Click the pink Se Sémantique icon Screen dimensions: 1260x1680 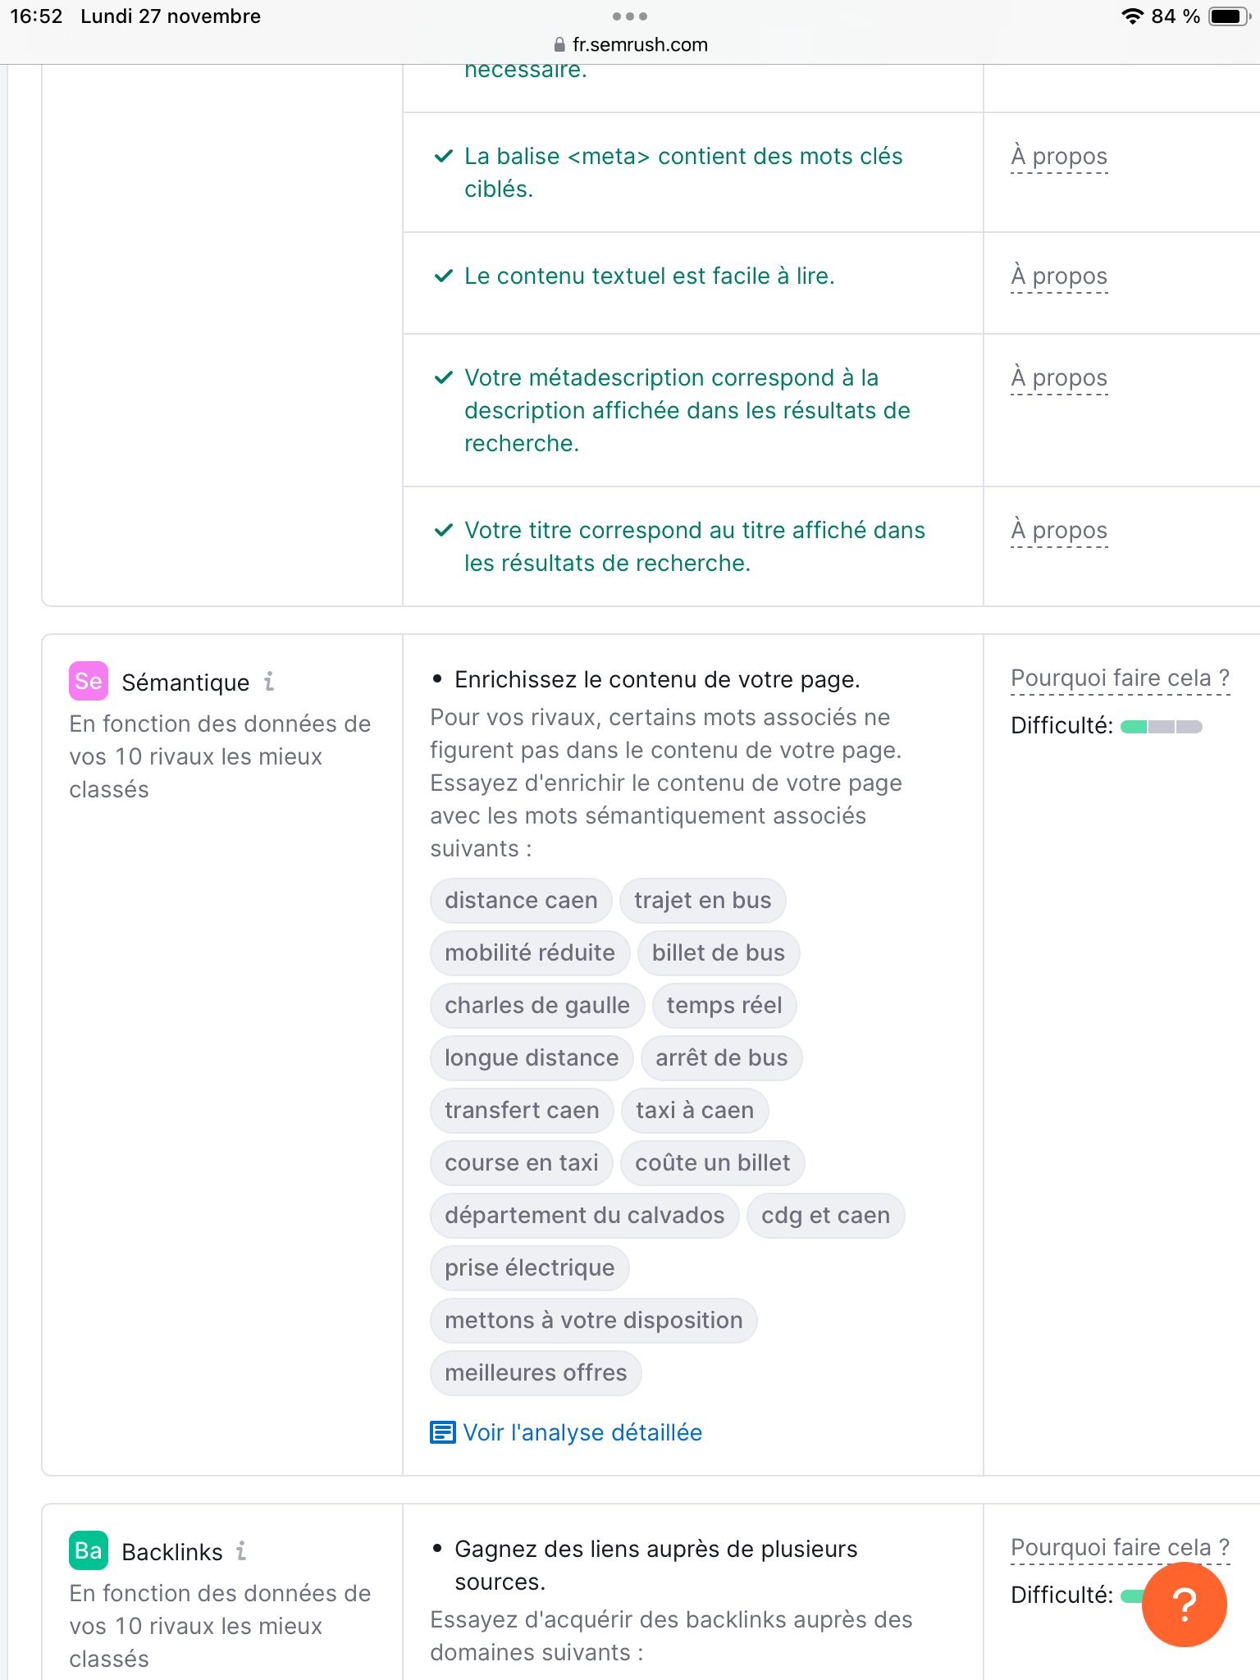coord(89,681)
